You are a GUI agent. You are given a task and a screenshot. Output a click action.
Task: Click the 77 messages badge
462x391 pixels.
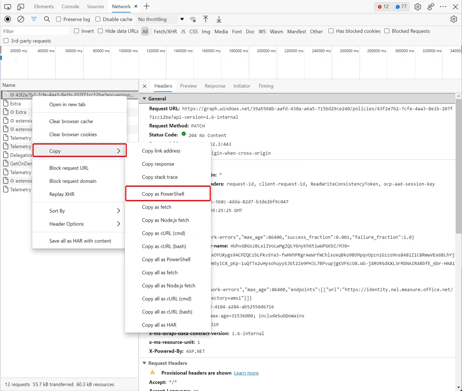(401, 7)
